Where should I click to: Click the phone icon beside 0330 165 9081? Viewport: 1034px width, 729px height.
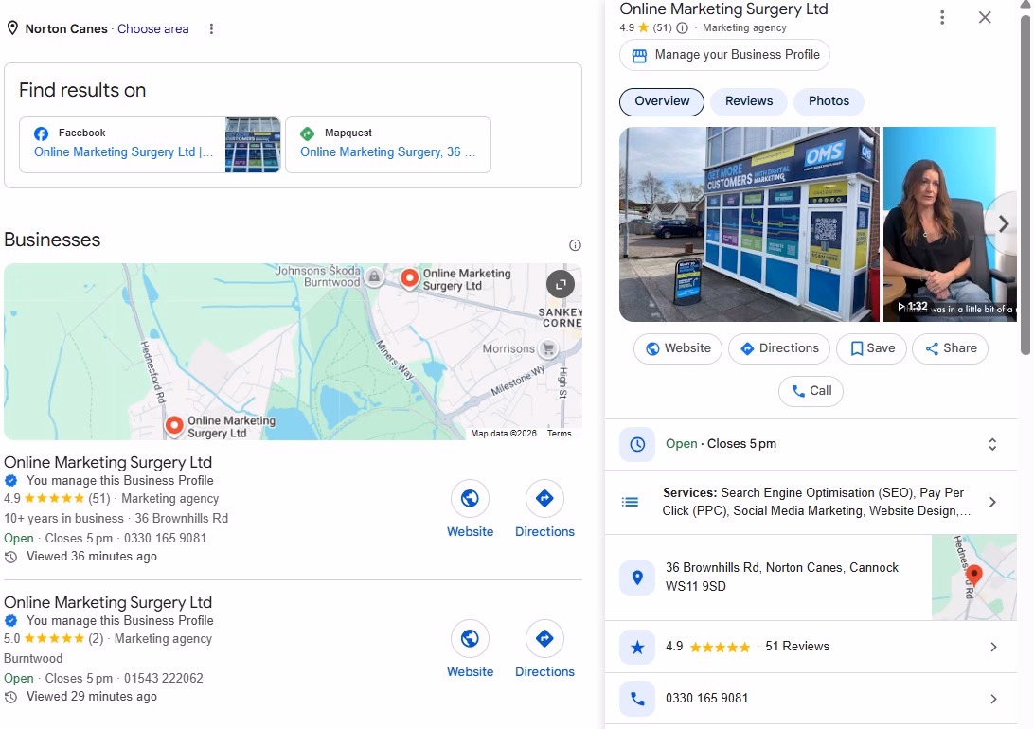pos(637,699)
